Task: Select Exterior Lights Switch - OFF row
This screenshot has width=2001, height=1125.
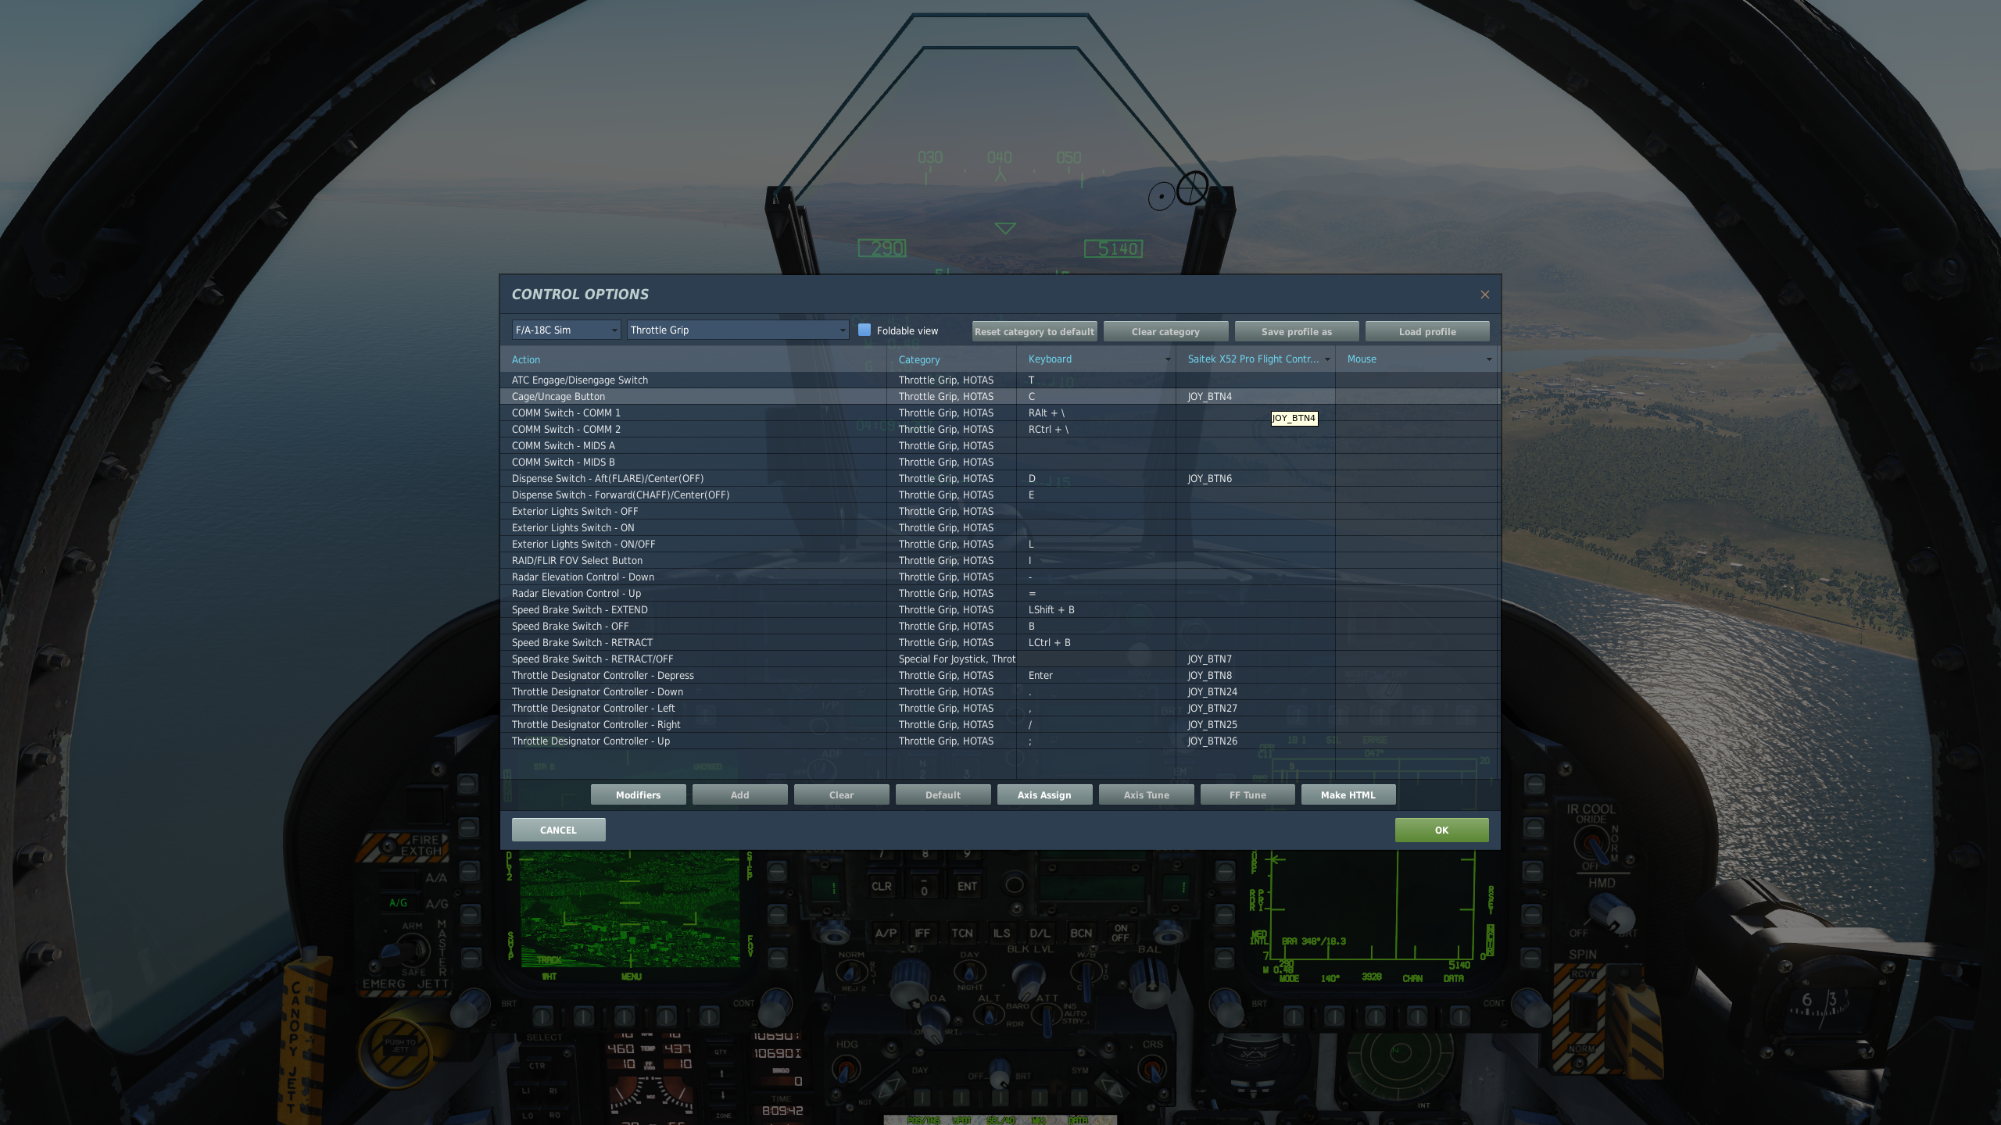Action: [999, 511]
